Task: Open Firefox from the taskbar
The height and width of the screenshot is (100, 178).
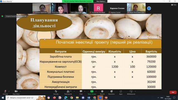Action: pos(54,97)
